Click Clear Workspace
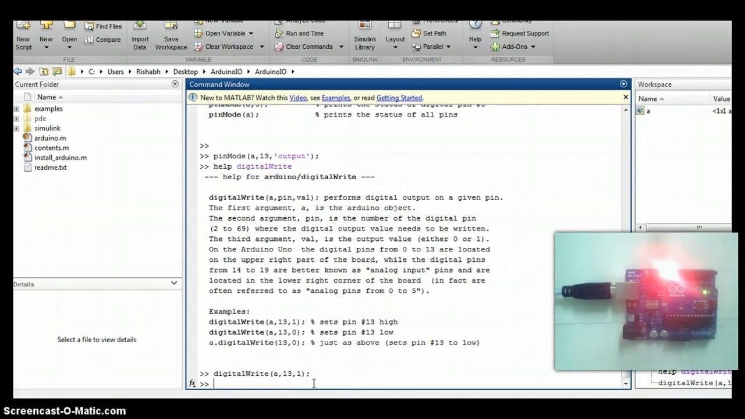This screenshot has height=419, width=745. pyautogui.click(x=224, y=47)
